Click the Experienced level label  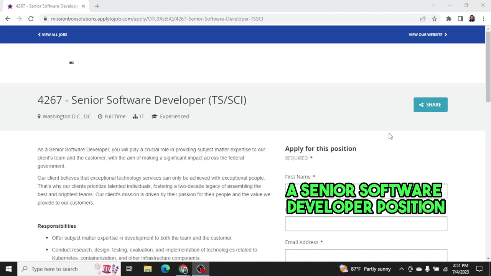[x=170, y=116]
